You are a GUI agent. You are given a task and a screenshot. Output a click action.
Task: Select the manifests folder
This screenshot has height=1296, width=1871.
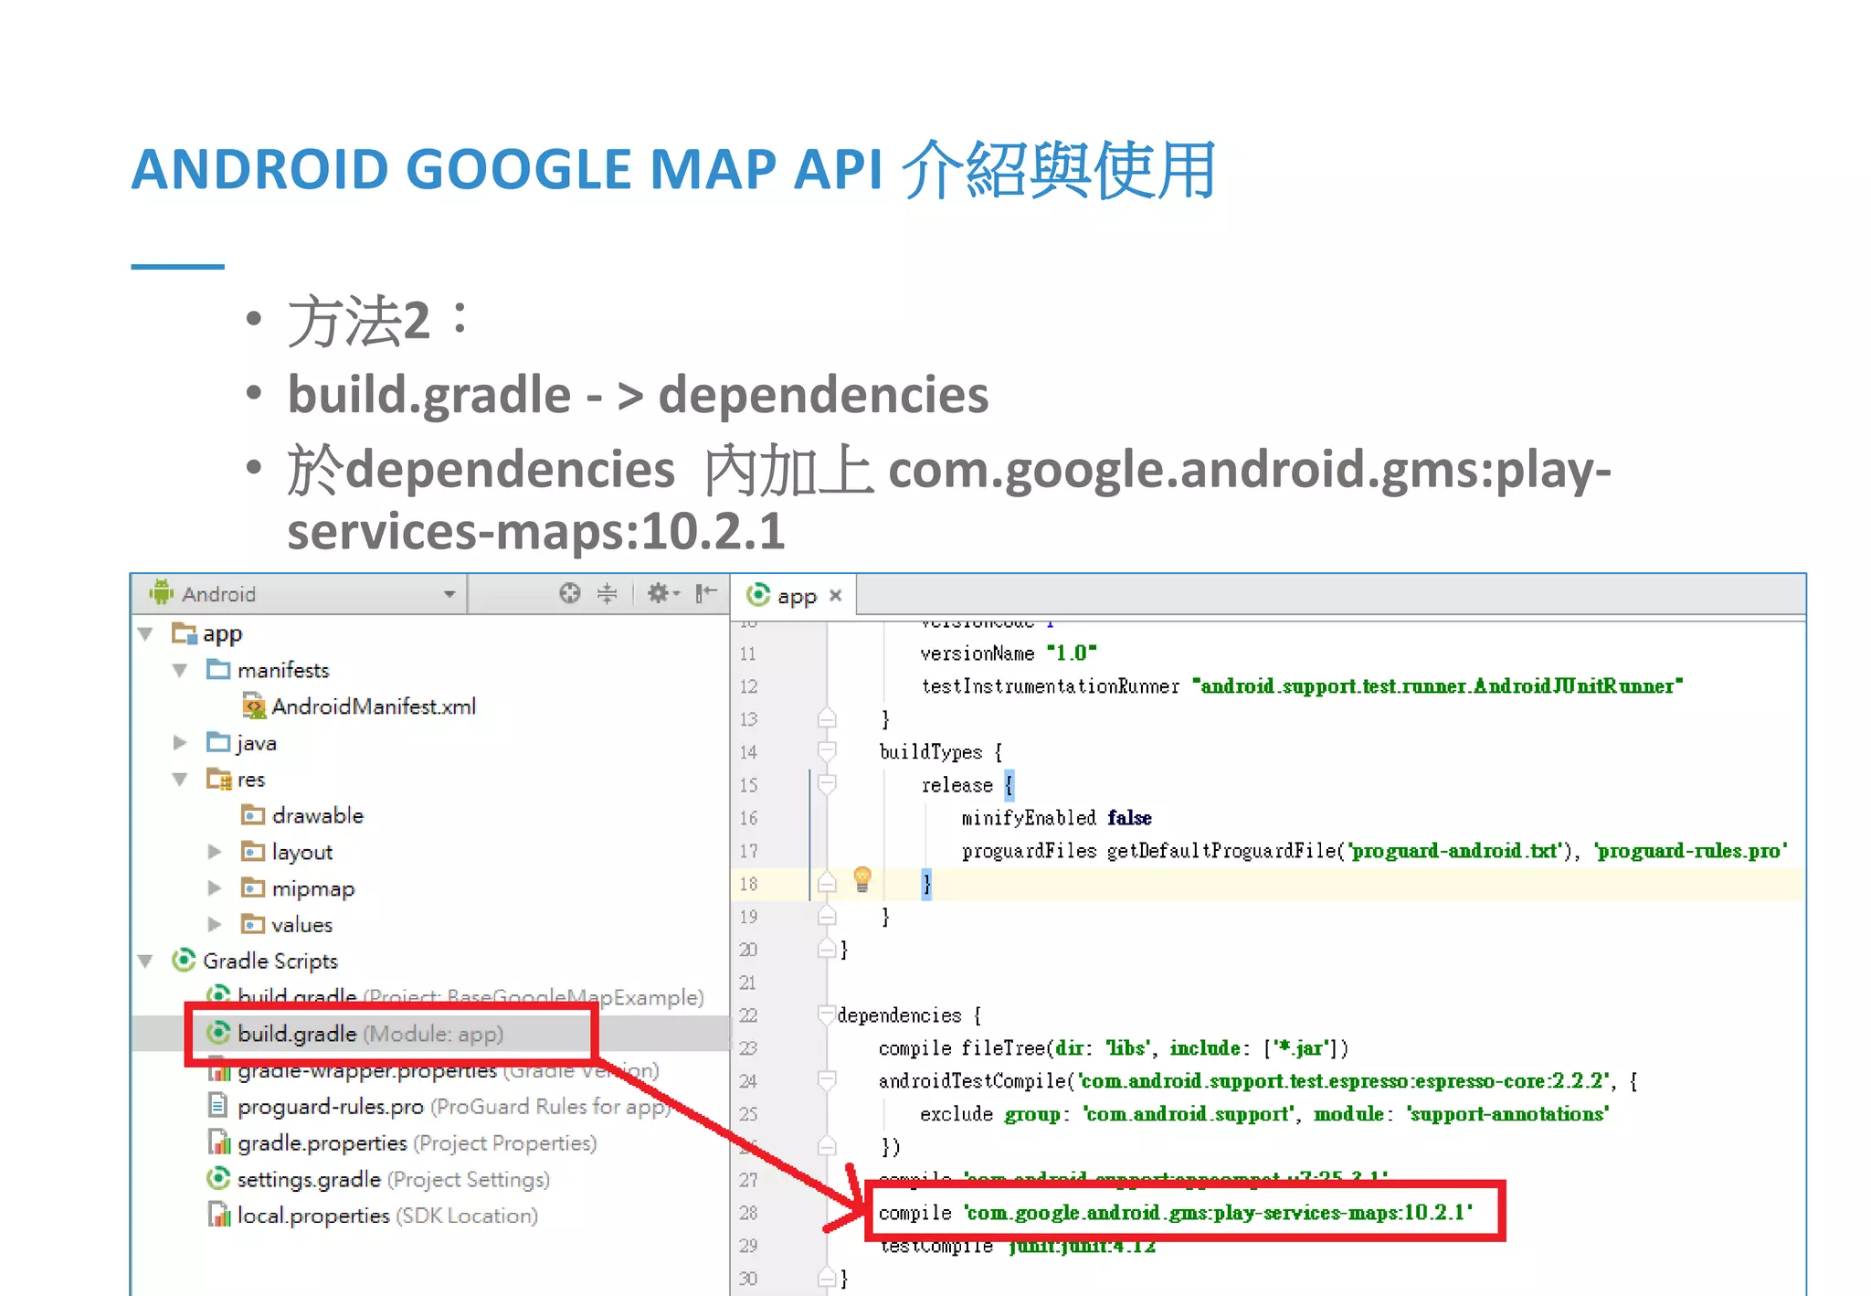click(283, 670)
